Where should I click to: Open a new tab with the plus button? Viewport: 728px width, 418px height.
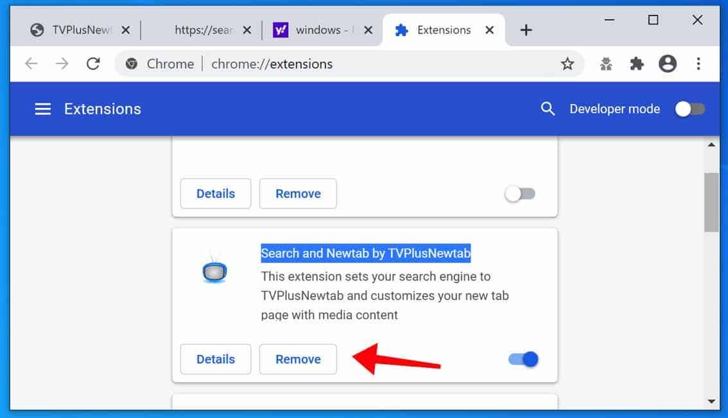click(x=526, y=30)
